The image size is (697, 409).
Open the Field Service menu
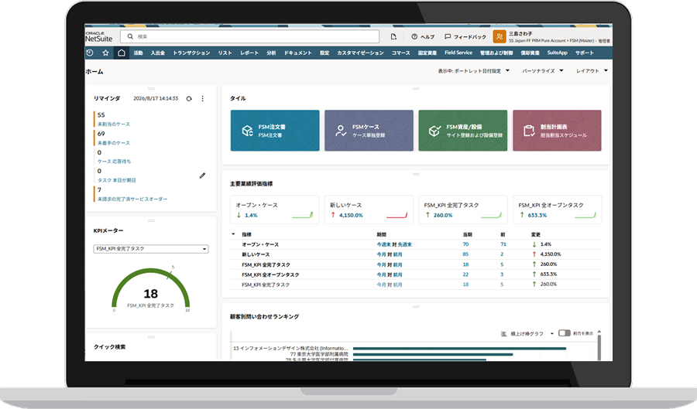(x=458, y=53)
